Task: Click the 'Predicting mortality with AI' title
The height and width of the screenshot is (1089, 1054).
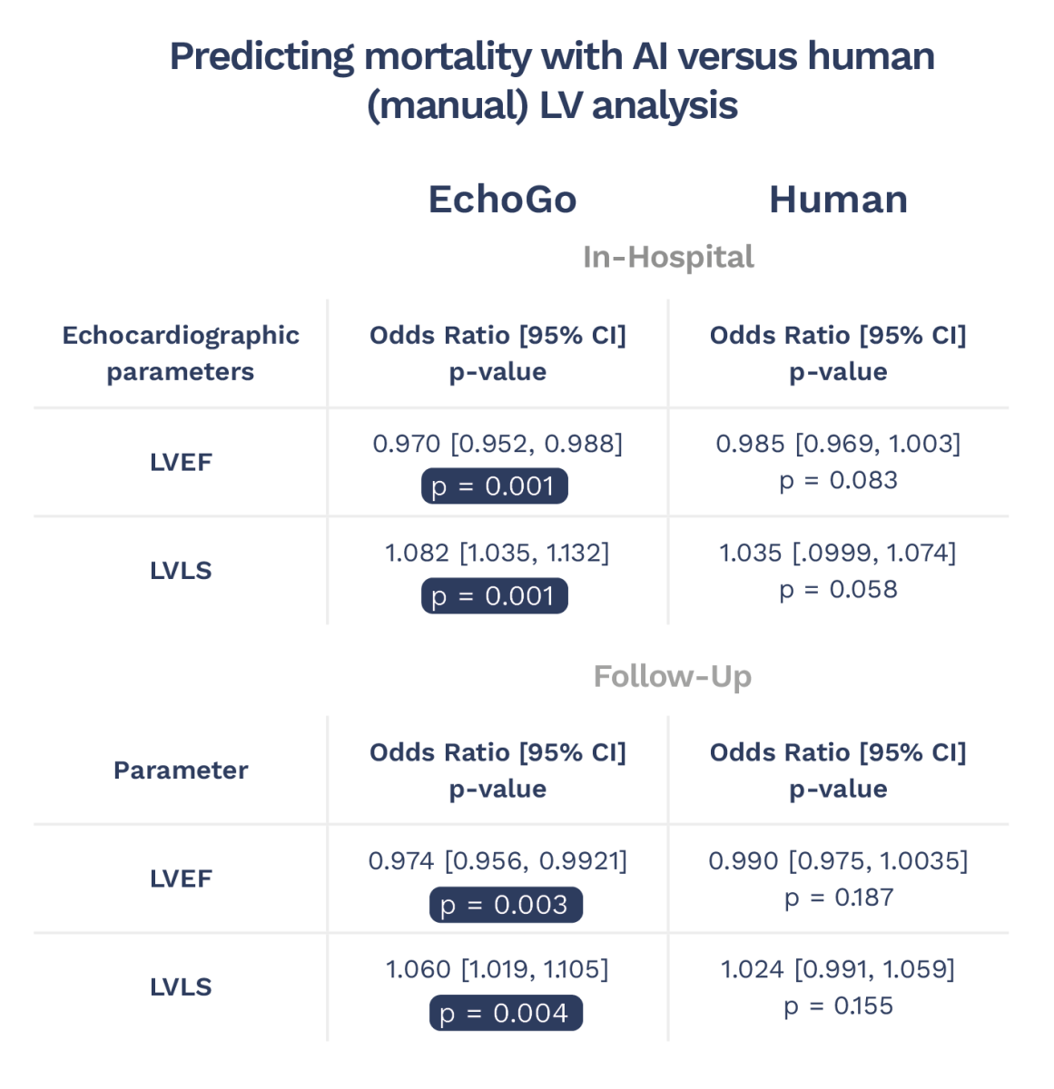Action: coord(552,81)
